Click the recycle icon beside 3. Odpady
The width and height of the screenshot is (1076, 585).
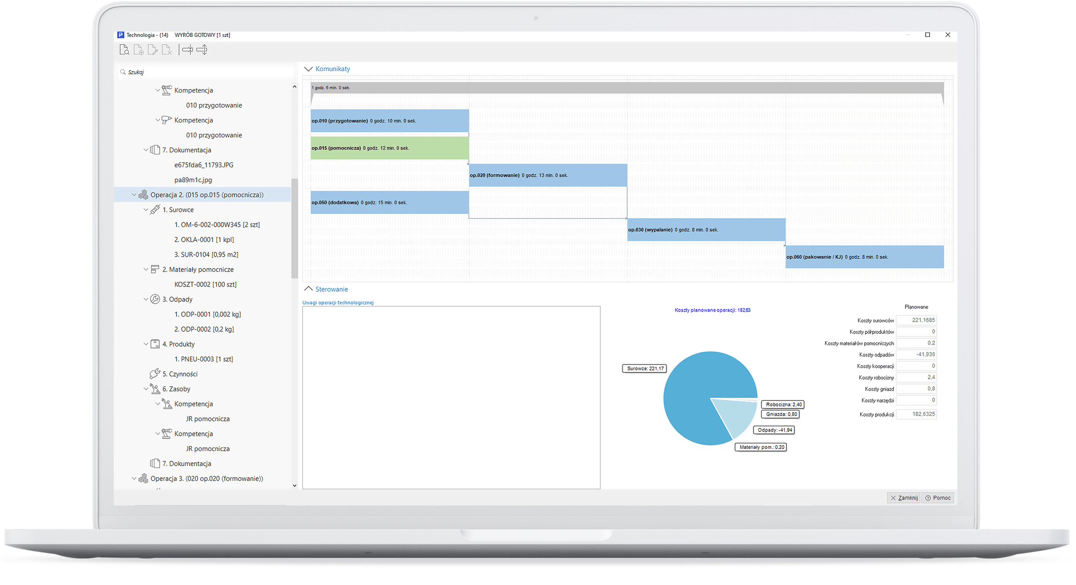(x=155, y=299)
